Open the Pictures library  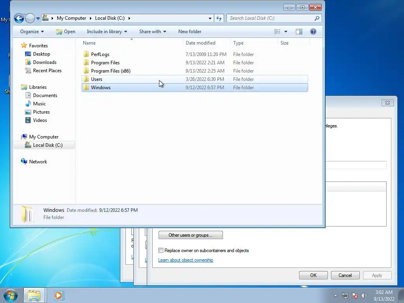point(41,112)
